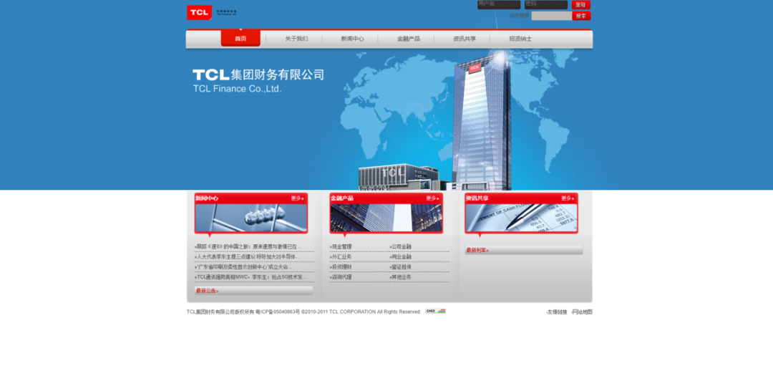Open the 首页 navigation tab
The width and height of the screenshot is (773, 376).
(240, 39)
